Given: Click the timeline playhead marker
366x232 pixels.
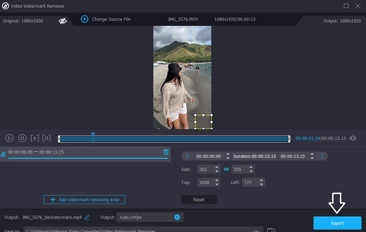Looking at the screenshot, I should [93, 134].
